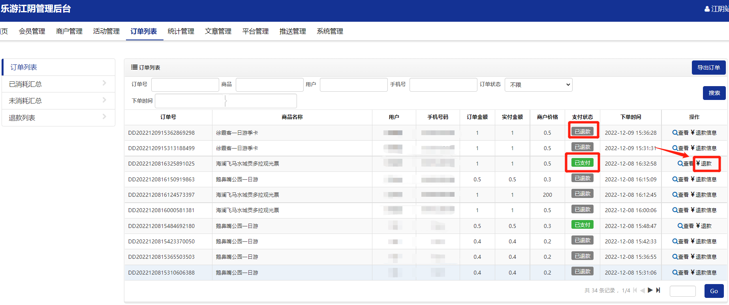Open the 统计管理 menu tab
Viewport: 729px width, 305px height.
[181, 31]
